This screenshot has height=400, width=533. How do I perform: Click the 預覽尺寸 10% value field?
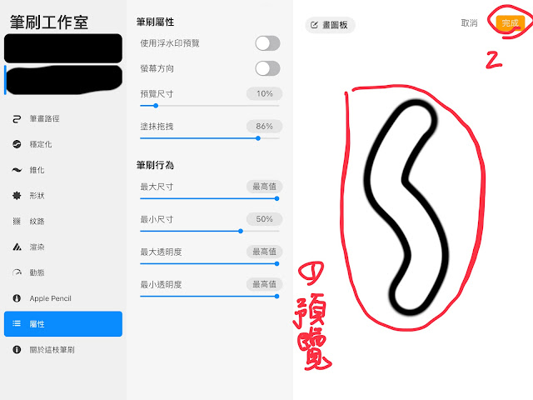point(264,93)
